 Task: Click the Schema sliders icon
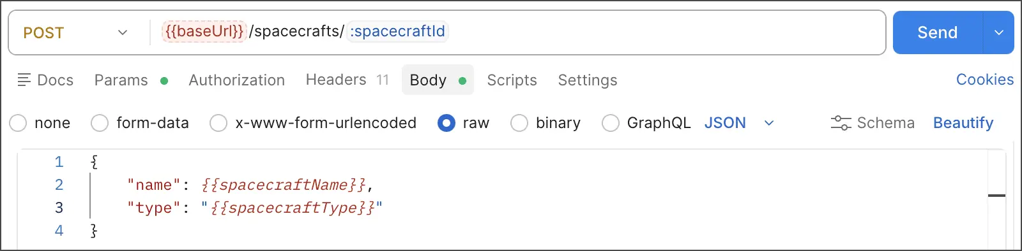[x=841, y=123]
